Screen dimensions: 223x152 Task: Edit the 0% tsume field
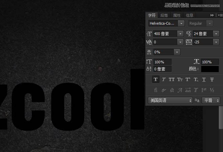(163, 52)
